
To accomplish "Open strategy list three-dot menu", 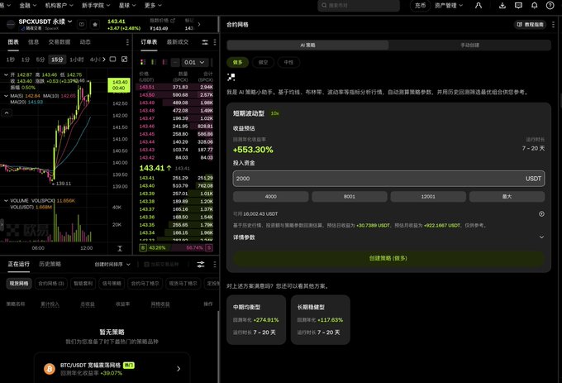I will point(215,265).
